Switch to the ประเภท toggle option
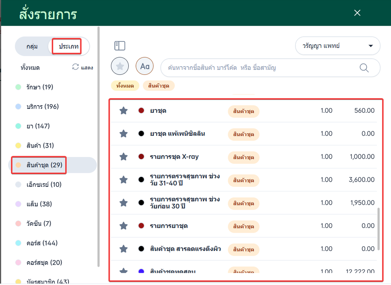 (68, 46)
